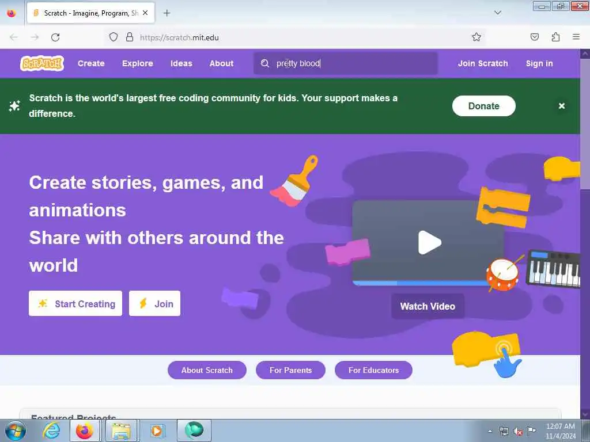Open the Save to Pocket icon
Viewport: 590px width, 442px height.
tap(534, 37)
